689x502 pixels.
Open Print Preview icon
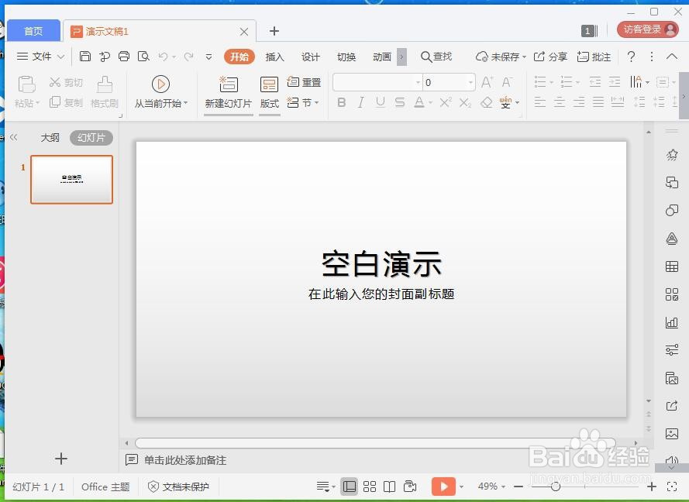coord(143,57)
